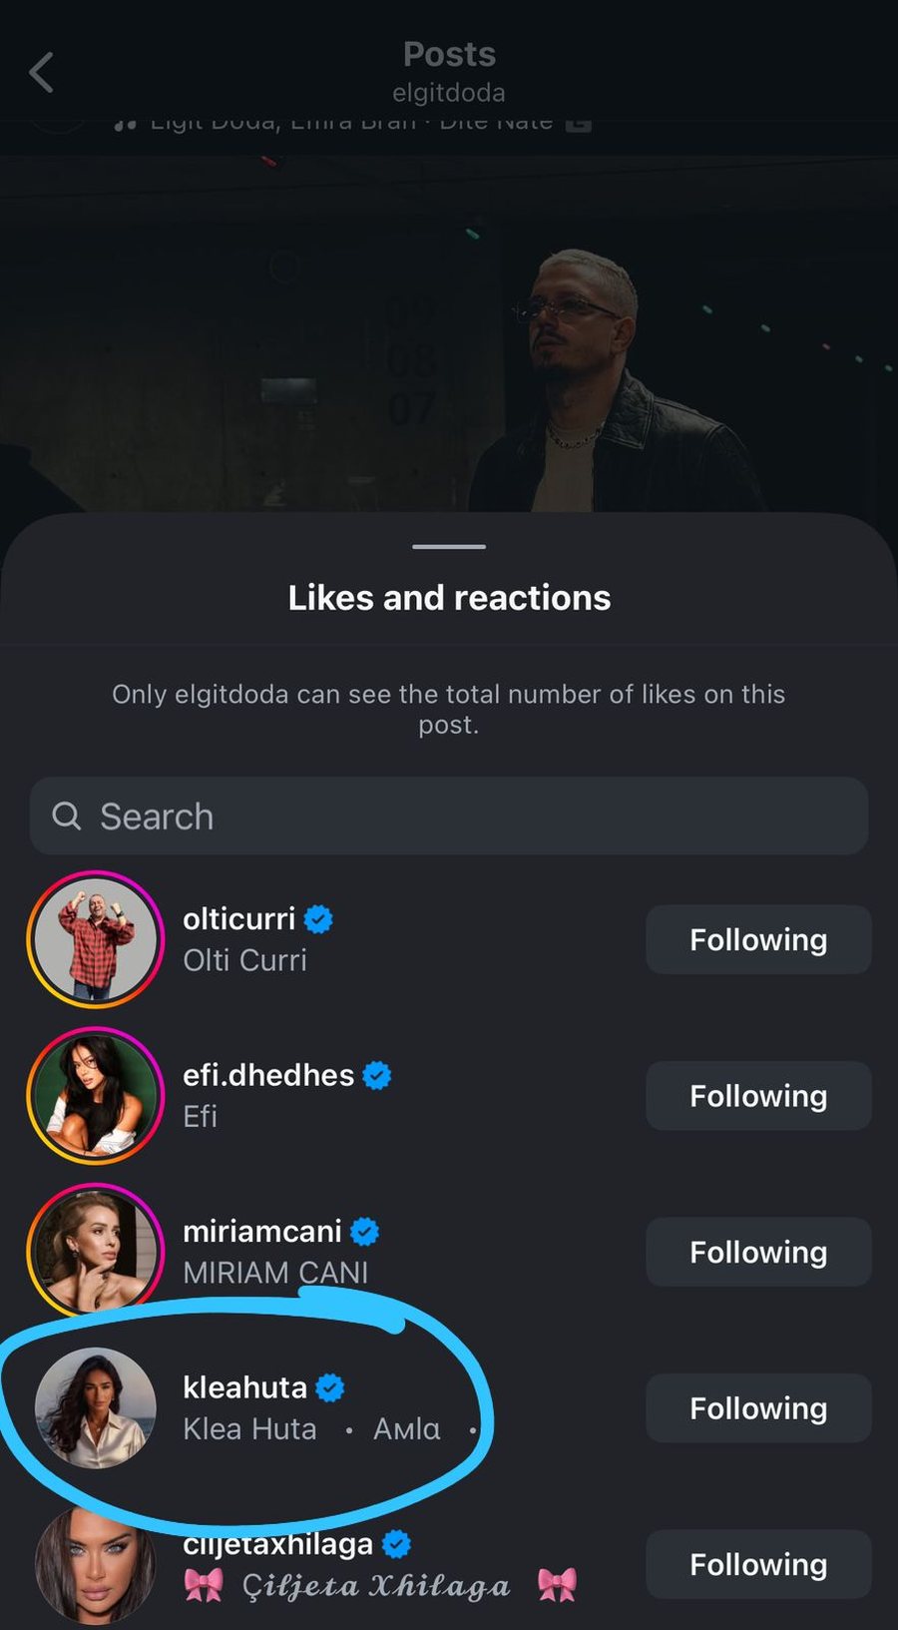This screenshot has width=898, height=1630.
Task: Tap the verified badge next to olticurri
Action: [x=318, y=918]
